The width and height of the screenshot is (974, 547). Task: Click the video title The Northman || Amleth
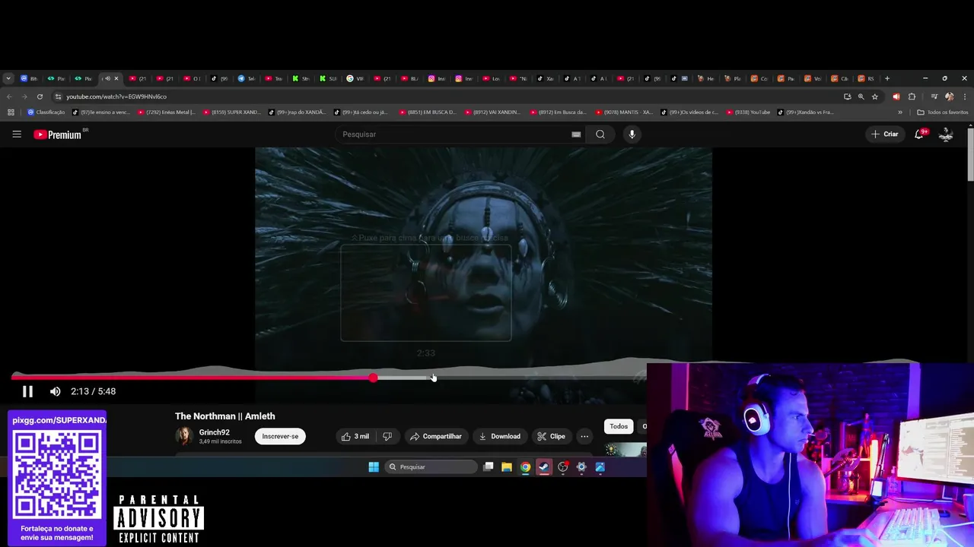click(224, 416)
